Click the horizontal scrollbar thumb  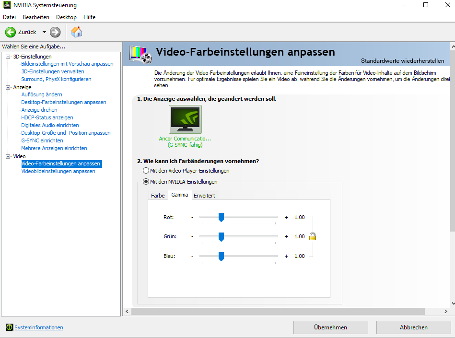tap(278, 311)
